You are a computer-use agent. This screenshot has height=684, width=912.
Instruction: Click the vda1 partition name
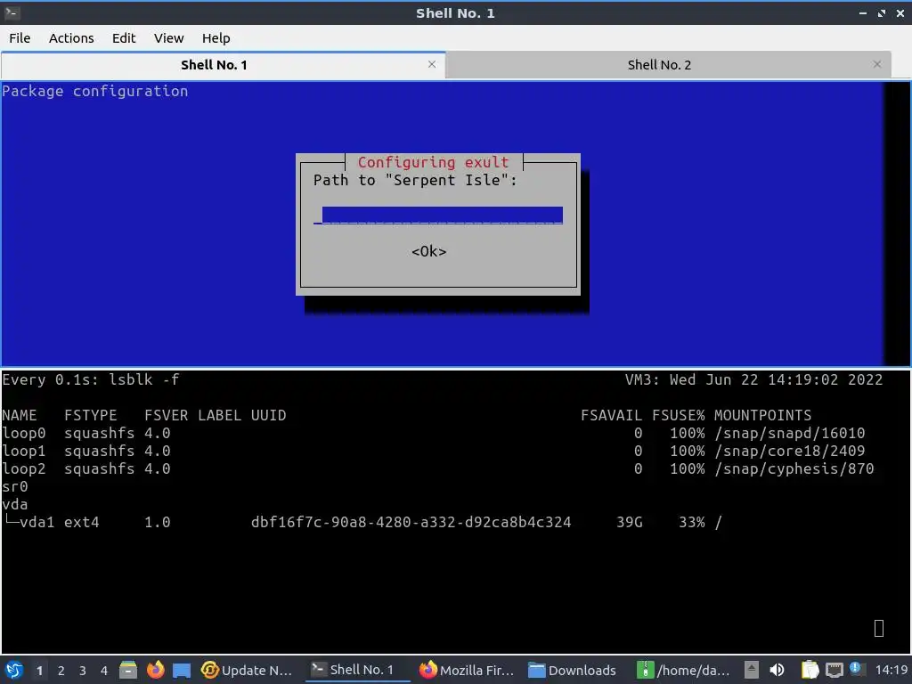pyautogui.click(x=37, y=522)
